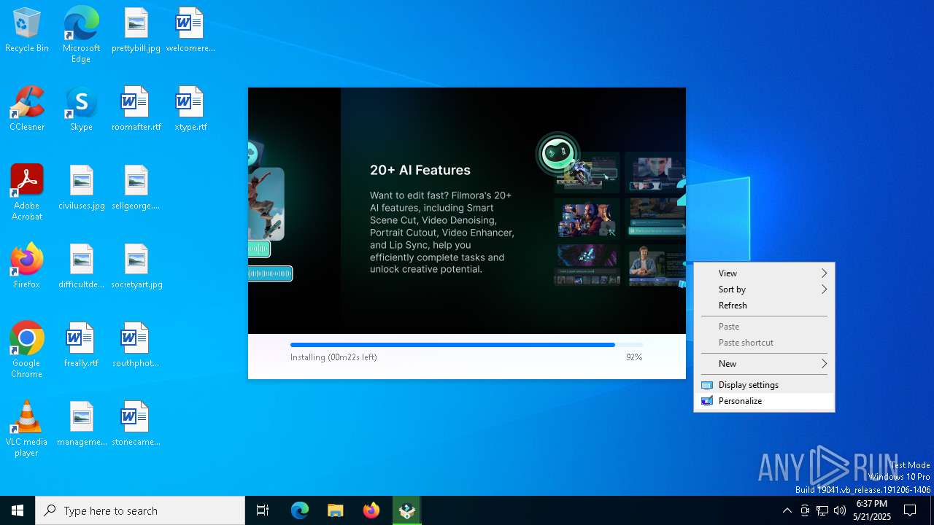
Task: Open Start menu Windows button
Action: click(x=18, y=510)
